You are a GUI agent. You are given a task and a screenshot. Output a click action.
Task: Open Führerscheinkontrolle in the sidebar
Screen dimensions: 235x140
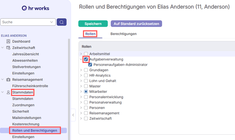[30, 86]
